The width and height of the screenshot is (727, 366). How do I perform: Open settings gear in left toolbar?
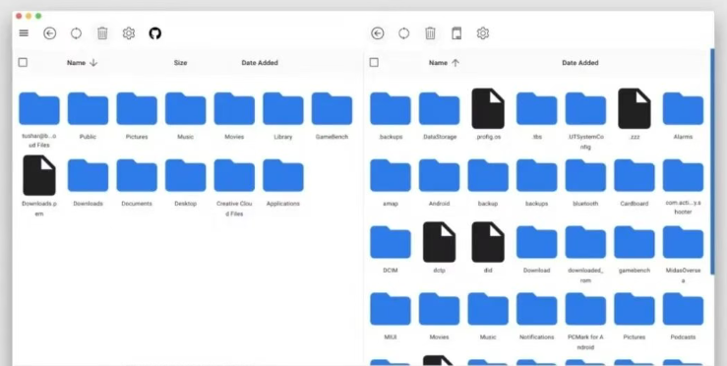[129, 33]
